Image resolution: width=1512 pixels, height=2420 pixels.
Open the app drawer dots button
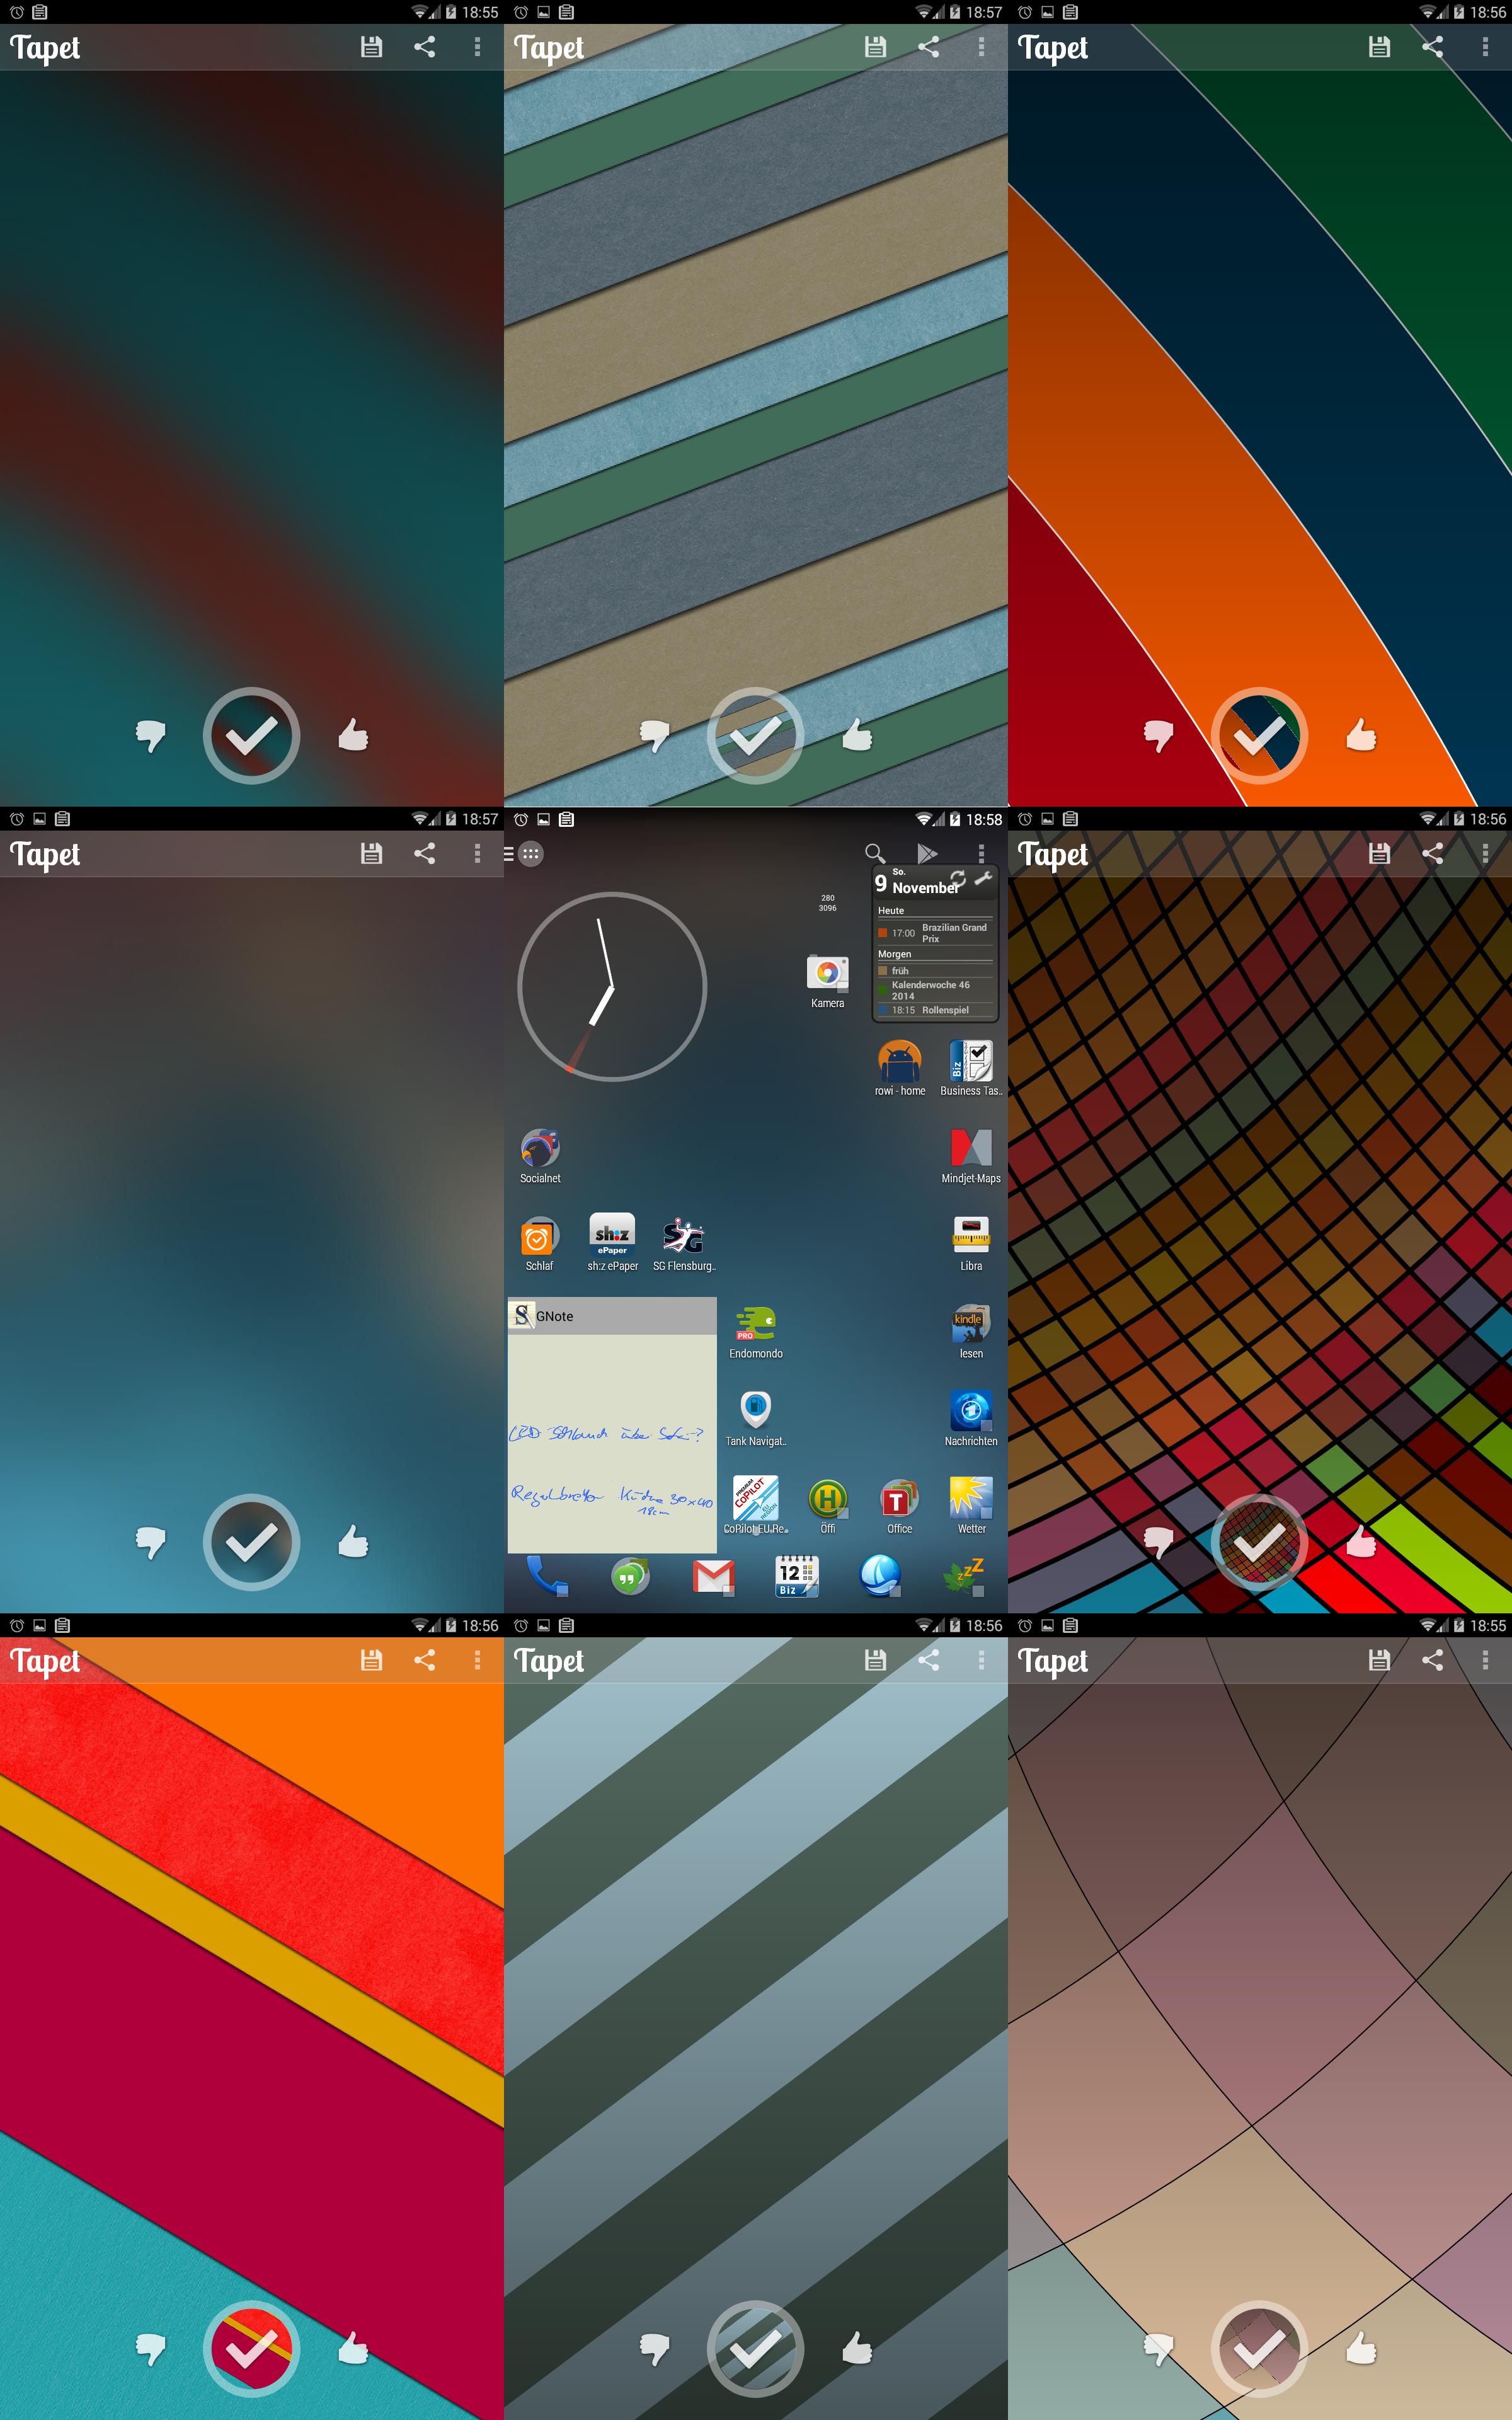[x=531, y=854]
